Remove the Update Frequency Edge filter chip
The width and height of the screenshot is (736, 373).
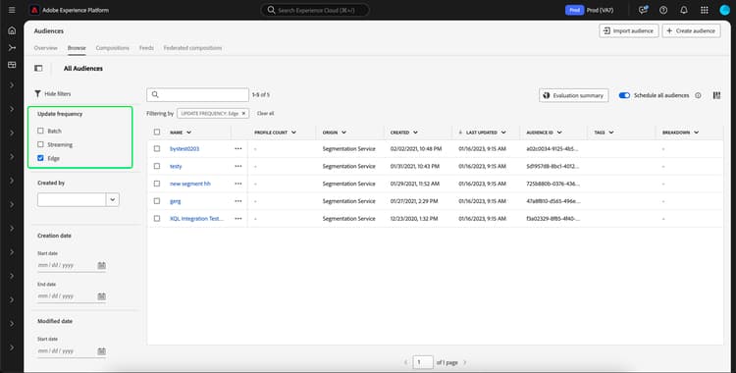pyautogui.click(x=243, y=114)
